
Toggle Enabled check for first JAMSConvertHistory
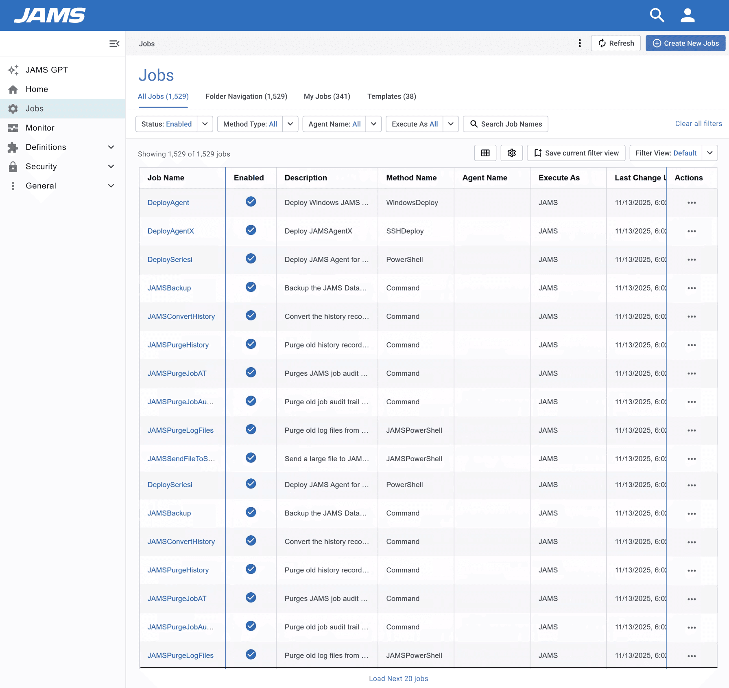pos(251,316)
